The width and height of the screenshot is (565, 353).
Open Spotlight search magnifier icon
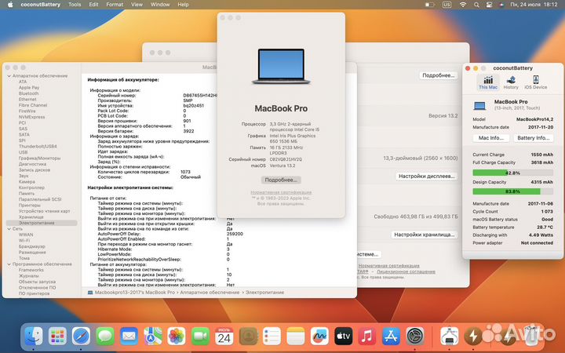point(476,5)
